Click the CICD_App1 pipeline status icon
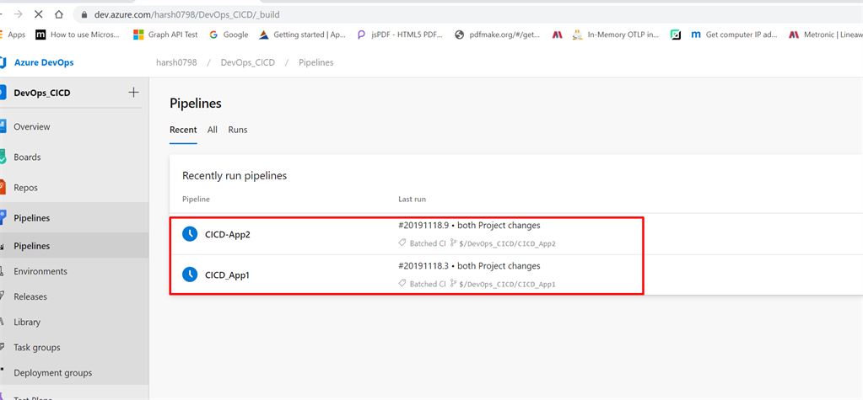 pos(190,275)
